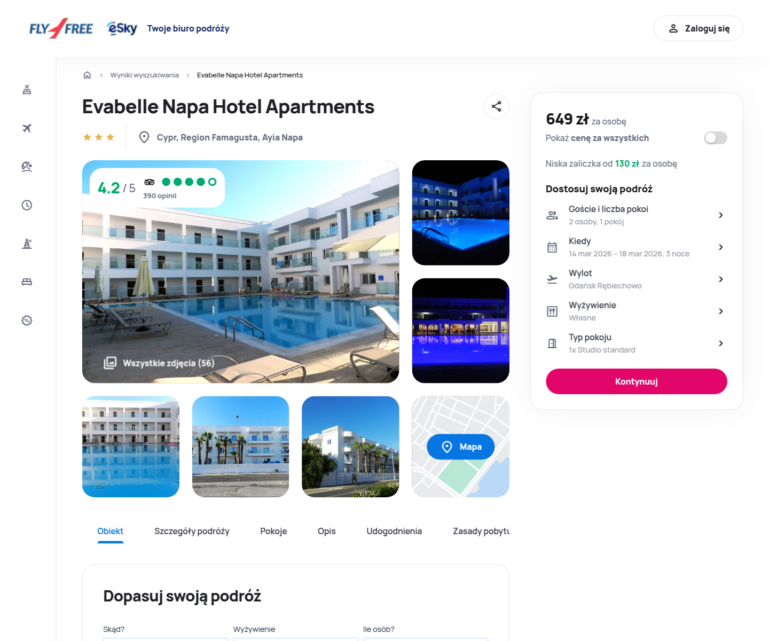The image size is (769, 641).
Task: Open the flights airplane icon in sidebar
Action: tap(27, 128)
